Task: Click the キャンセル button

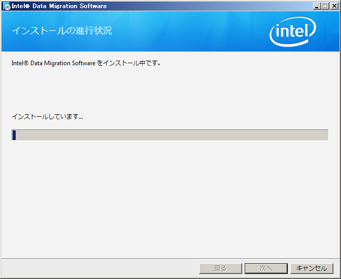Action: [x=312, y=268]
